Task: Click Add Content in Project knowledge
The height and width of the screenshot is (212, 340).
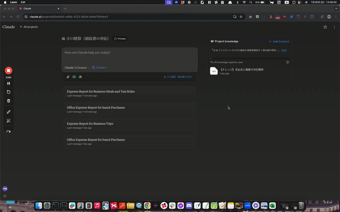Action: [279, 41]
